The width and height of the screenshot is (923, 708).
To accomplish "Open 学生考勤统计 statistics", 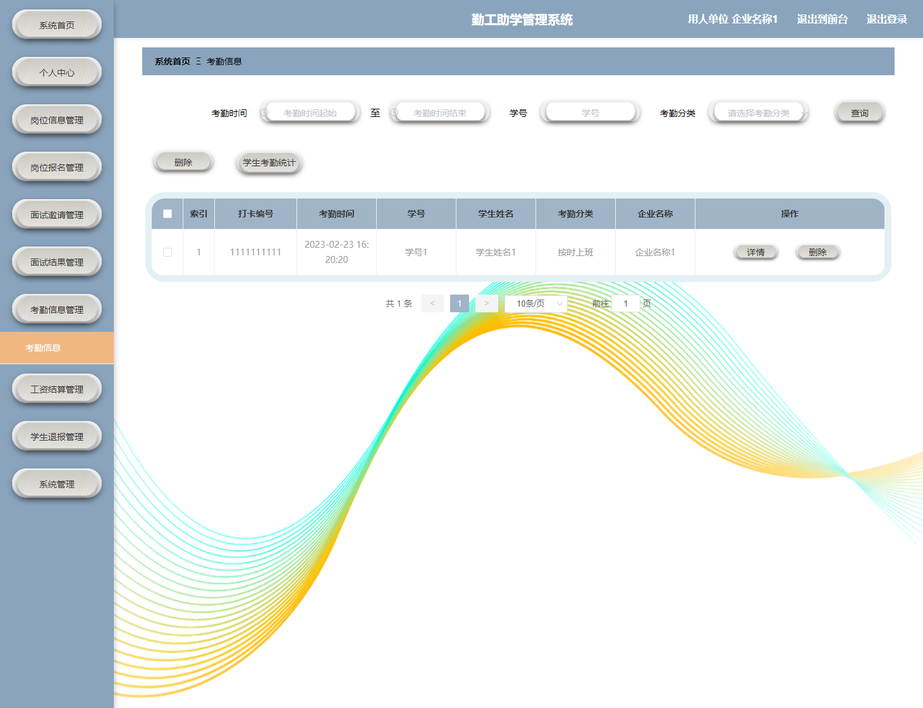I will [x=269, y=162].
